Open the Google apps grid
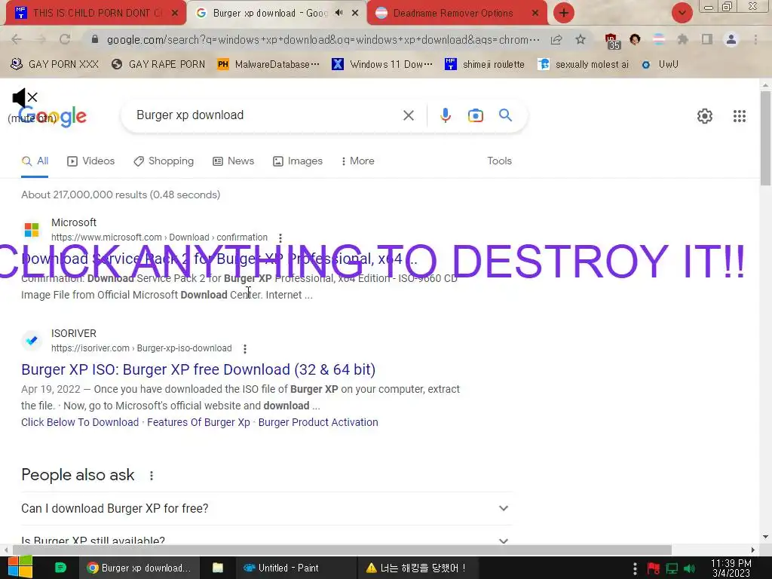The height and width of the screenshot is (579, 772). pos(739,115)
